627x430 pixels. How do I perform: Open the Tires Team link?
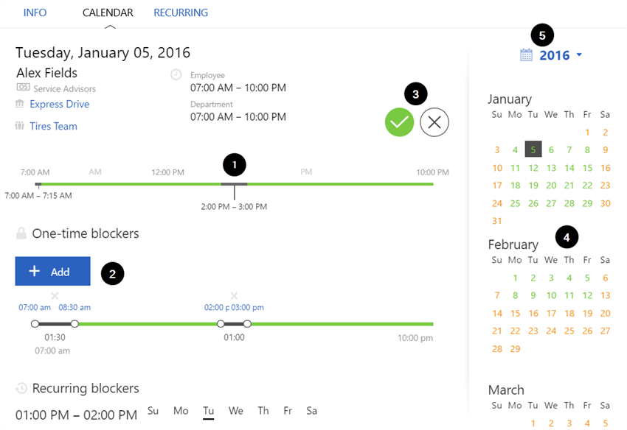point(54,127)
